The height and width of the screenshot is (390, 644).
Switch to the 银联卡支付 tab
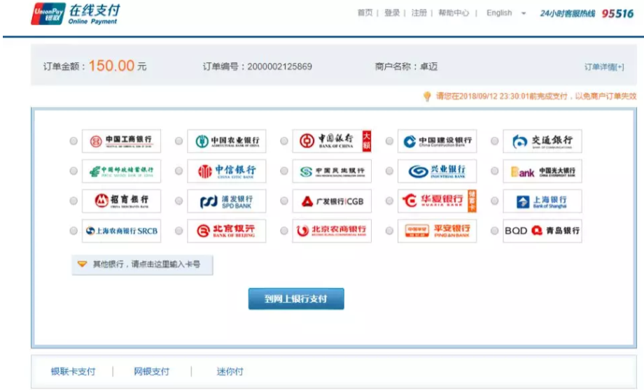tap(73, 372)
